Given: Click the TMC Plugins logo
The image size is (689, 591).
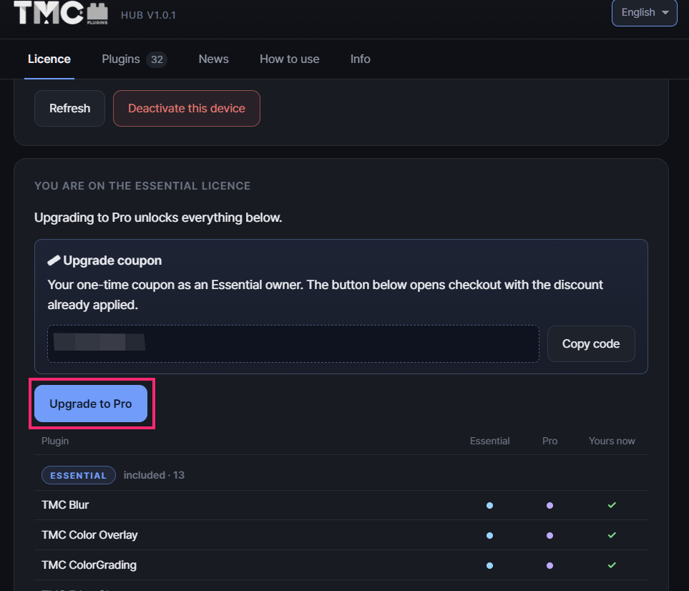Looking at the screenshot, I should click(61, 13).
